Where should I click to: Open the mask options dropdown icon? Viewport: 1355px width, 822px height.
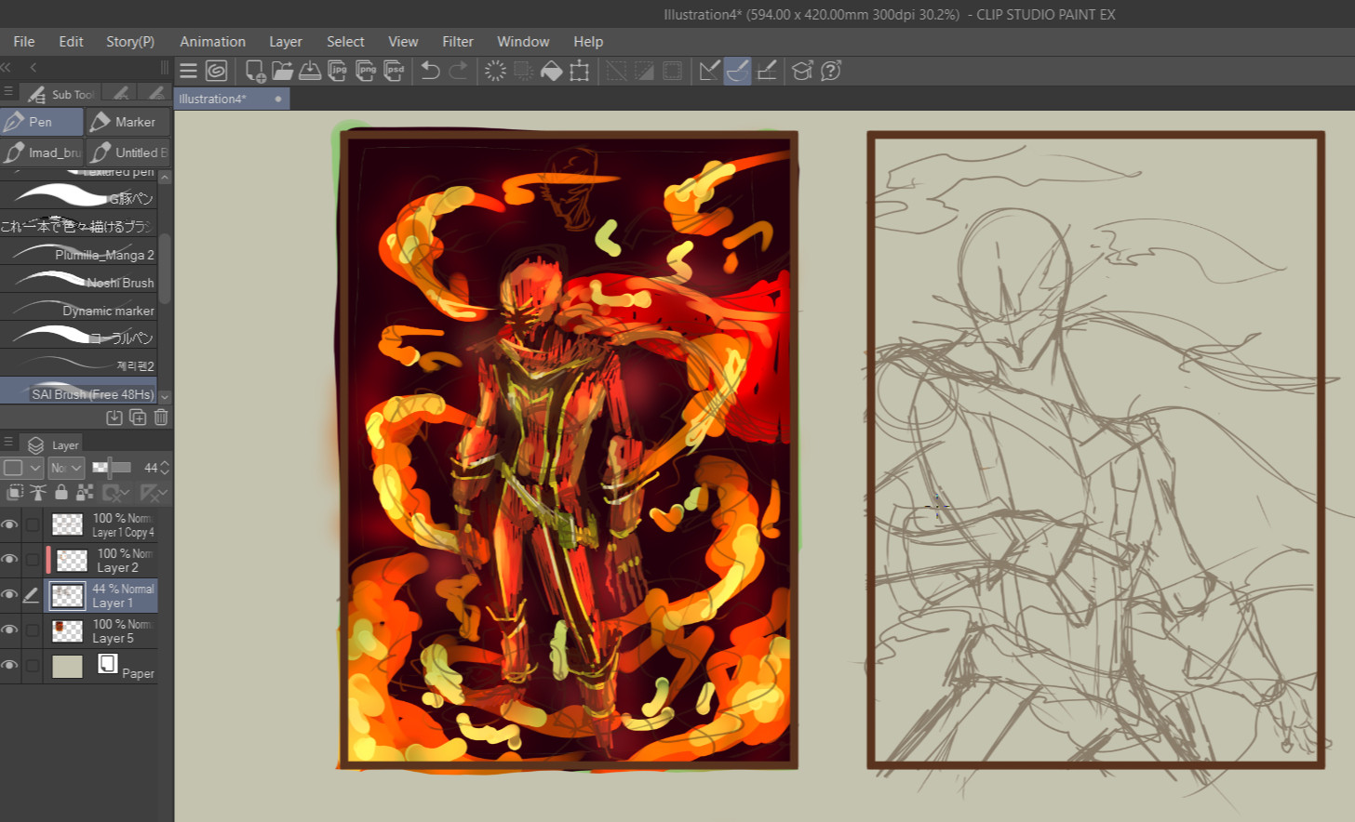click(116, 492)
